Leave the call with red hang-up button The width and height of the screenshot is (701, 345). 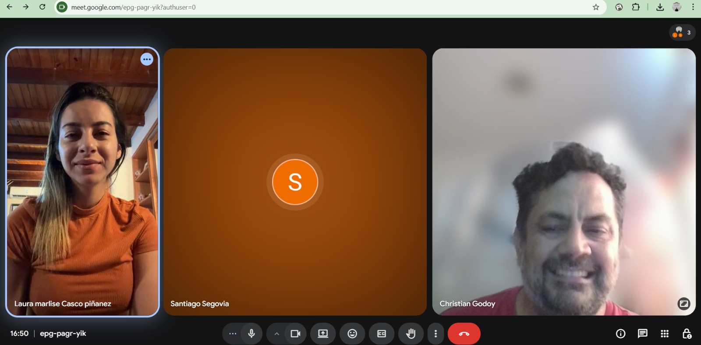point(464,334)
